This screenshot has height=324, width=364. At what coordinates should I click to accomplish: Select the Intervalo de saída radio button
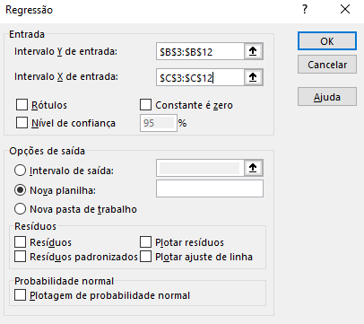20,171
